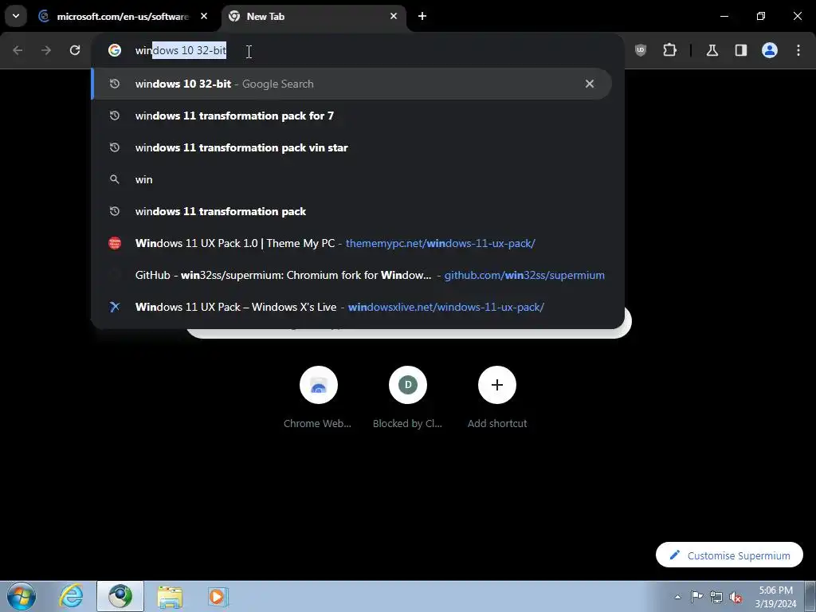Open Windows Explorer from taskbar
This screenshot has height=612, width=816.
(x=170, y=596)
